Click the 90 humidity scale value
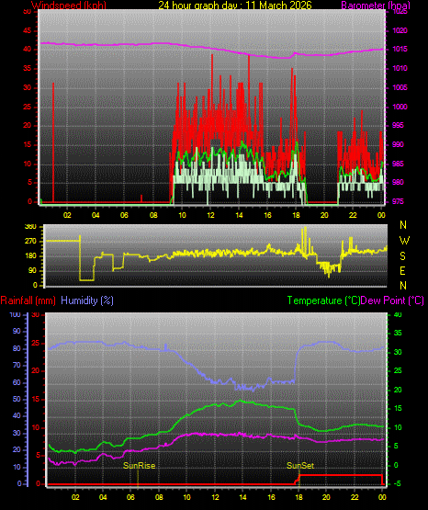 pyautogui.click(x=17, y=331)
